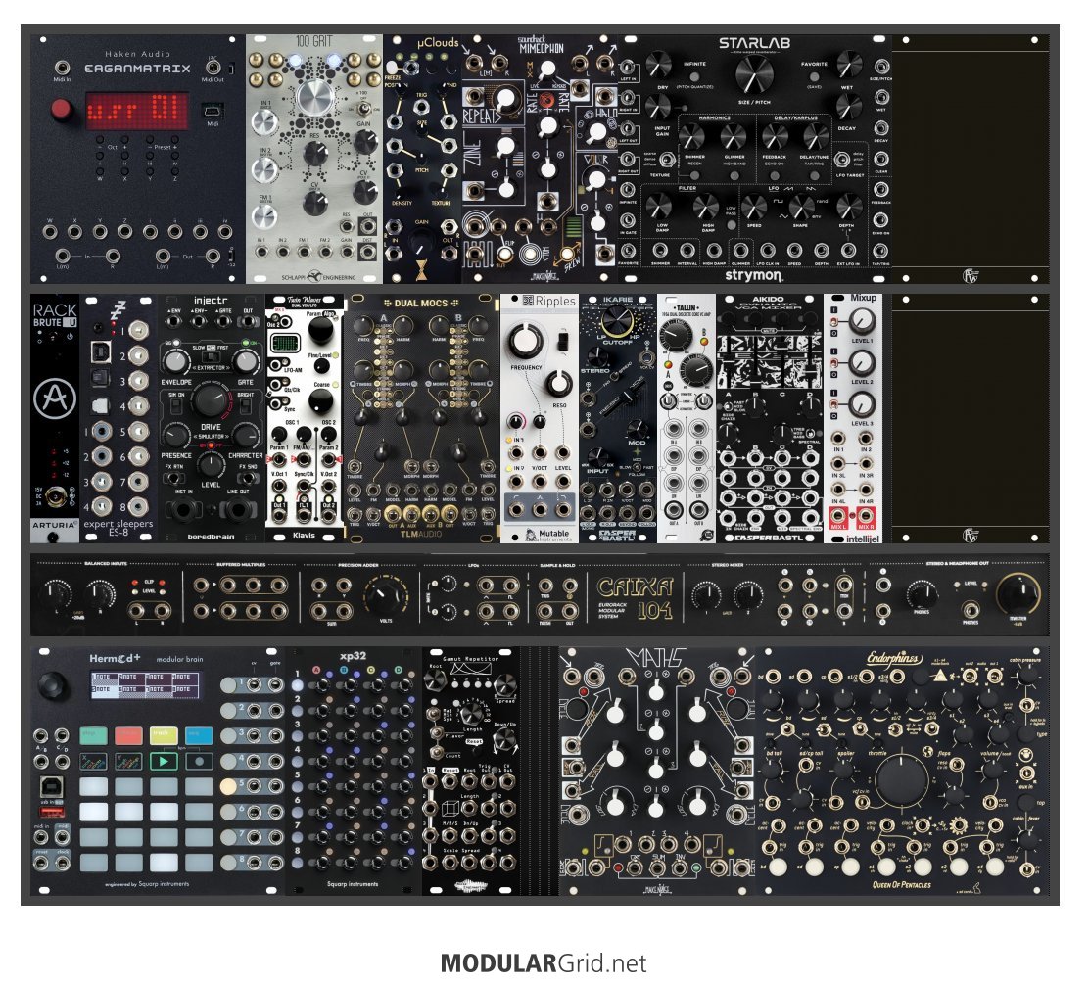Click the red button on EaganMatrix
The image size is (1089, 984).
point(62,109)
